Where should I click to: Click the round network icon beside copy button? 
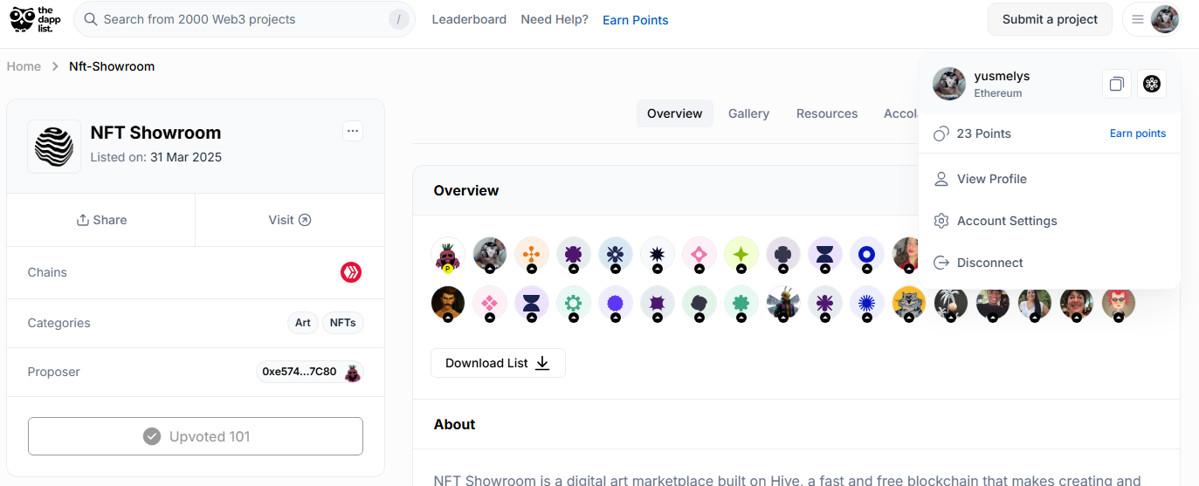(x=1152, y=84)
